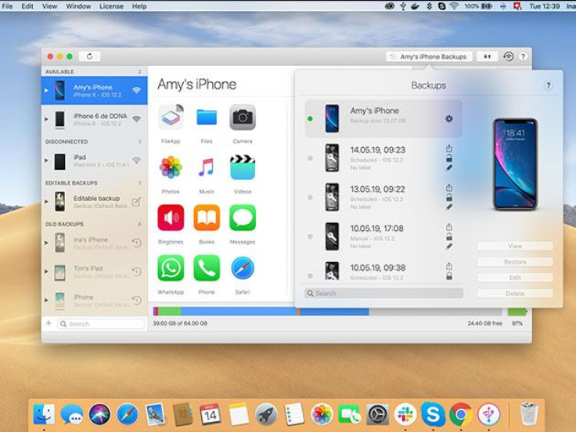This screenshot has height=432, width=576.
Task: Click the share icon for 13.05.19 backup
Action: 449,188
